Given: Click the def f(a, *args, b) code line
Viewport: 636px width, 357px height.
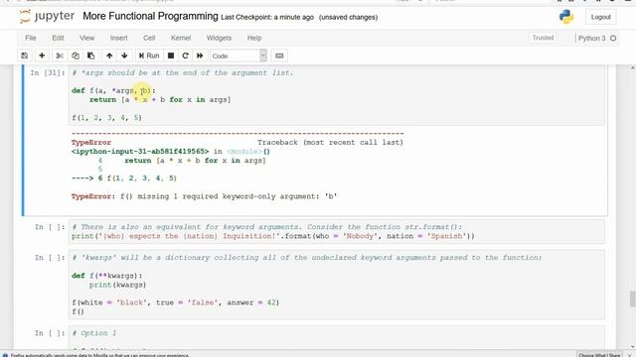Looking at the screenshot, I should [113, 90].
